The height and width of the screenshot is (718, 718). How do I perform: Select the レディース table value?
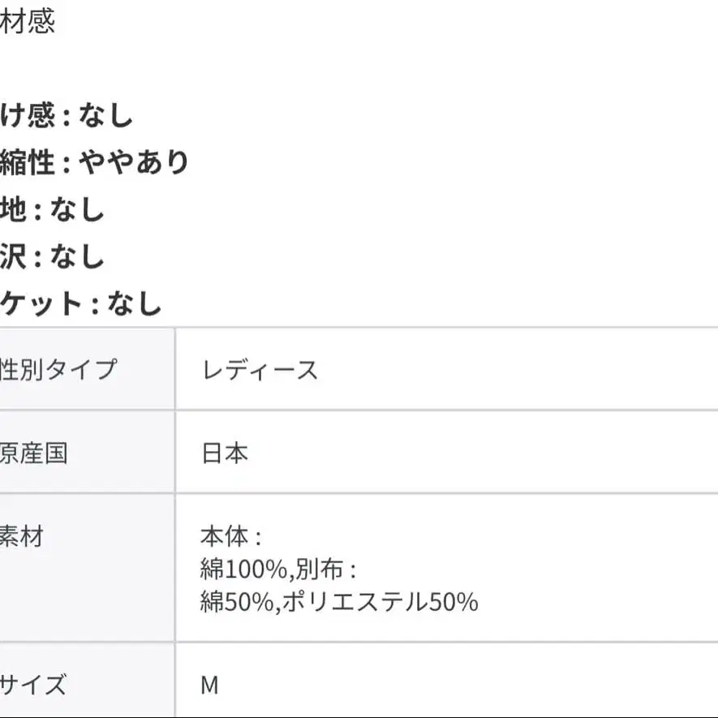pos(260,371)
